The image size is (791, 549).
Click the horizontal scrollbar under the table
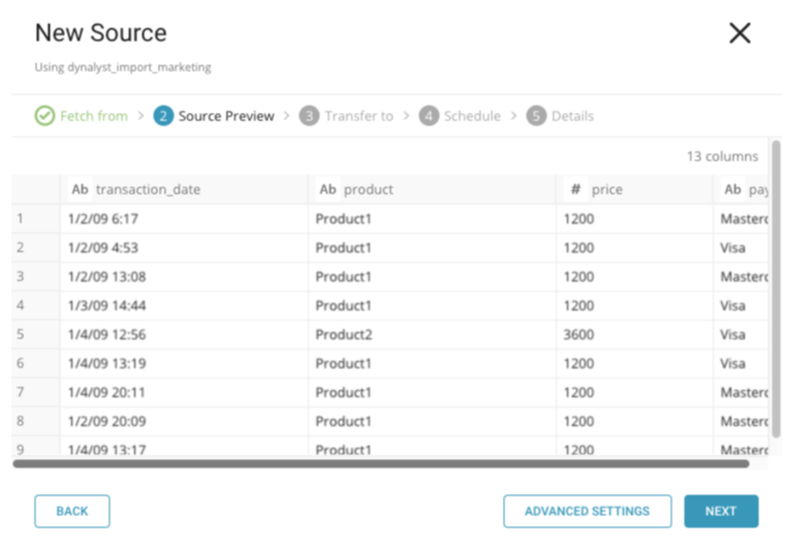point(380,464)
